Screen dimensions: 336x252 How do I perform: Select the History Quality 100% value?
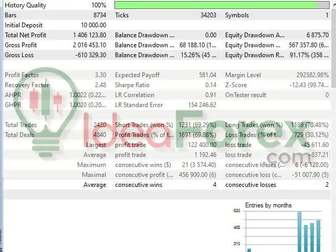pyautogui.click(x=99, y=5)
